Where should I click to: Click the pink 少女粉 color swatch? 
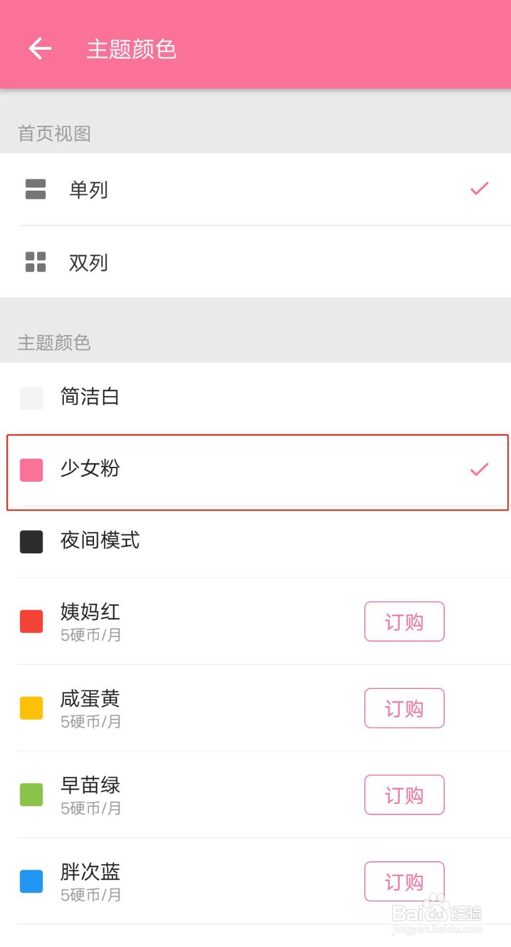click(31, 470)
